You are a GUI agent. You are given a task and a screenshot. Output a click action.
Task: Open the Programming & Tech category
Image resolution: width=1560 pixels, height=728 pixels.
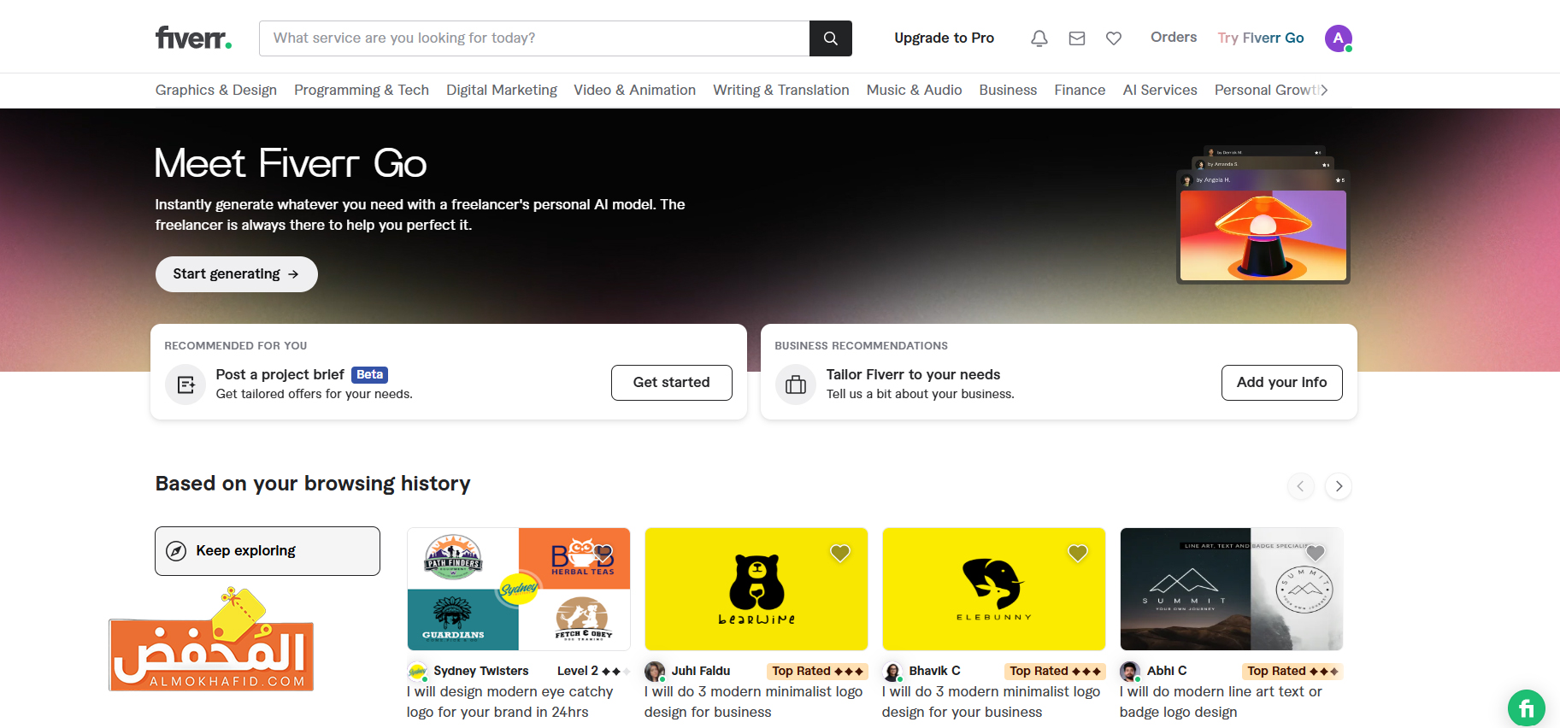(x=362, y=90)
